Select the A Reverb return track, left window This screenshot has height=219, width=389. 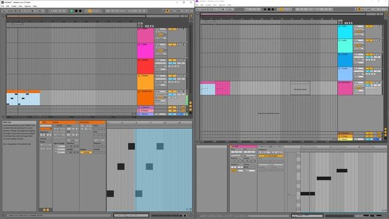click(x=145, y=108)
